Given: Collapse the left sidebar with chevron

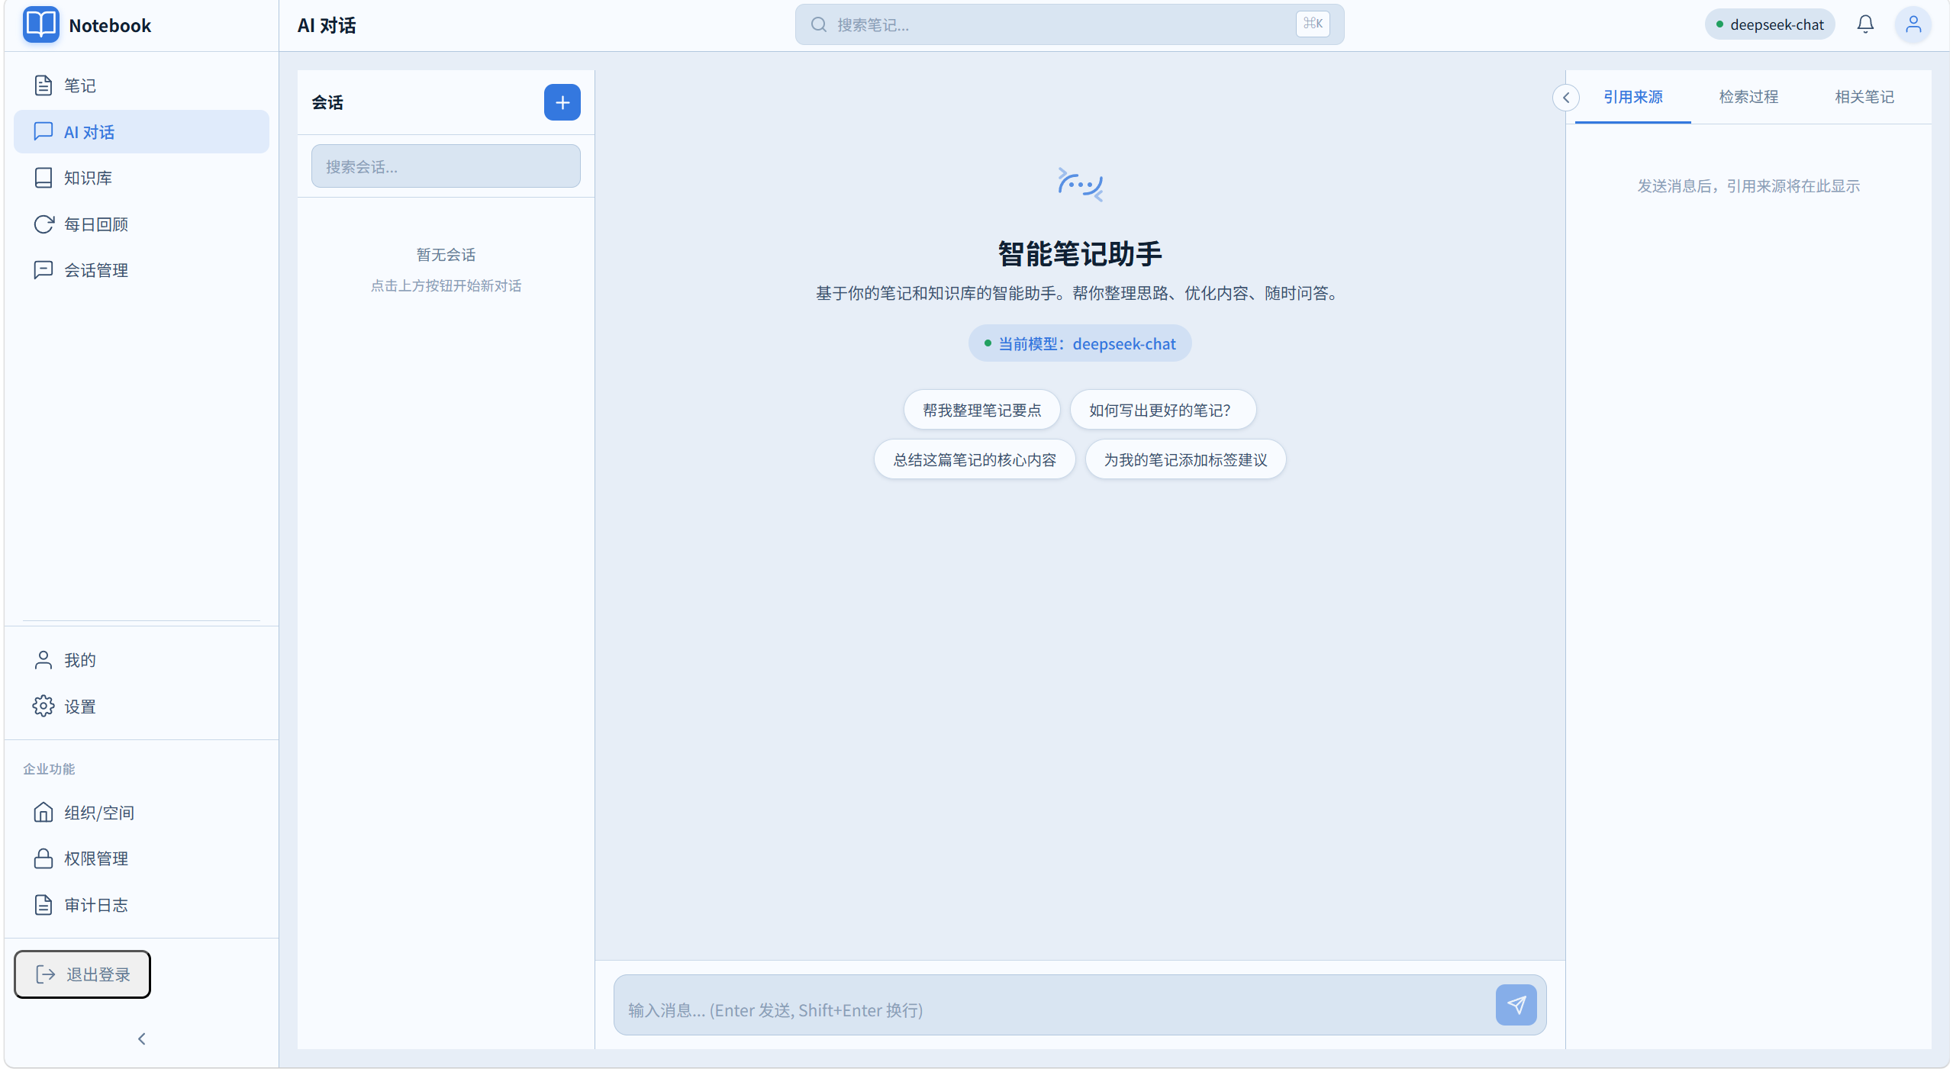Looking at the screenshot, I should tap(141, 1038).
